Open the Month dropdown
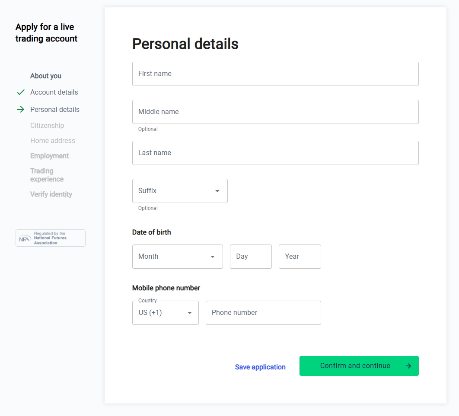 coord(177,257)
